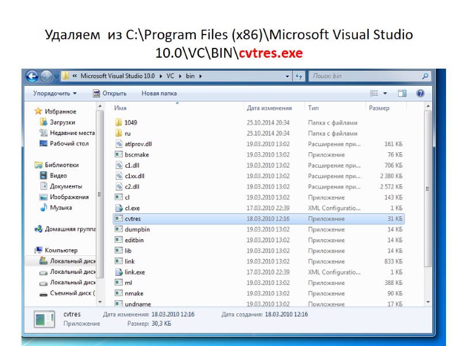Viewport: 461px width, 346px height.
Task: Click the Back navigation arrow
Action: pos(32,77)
